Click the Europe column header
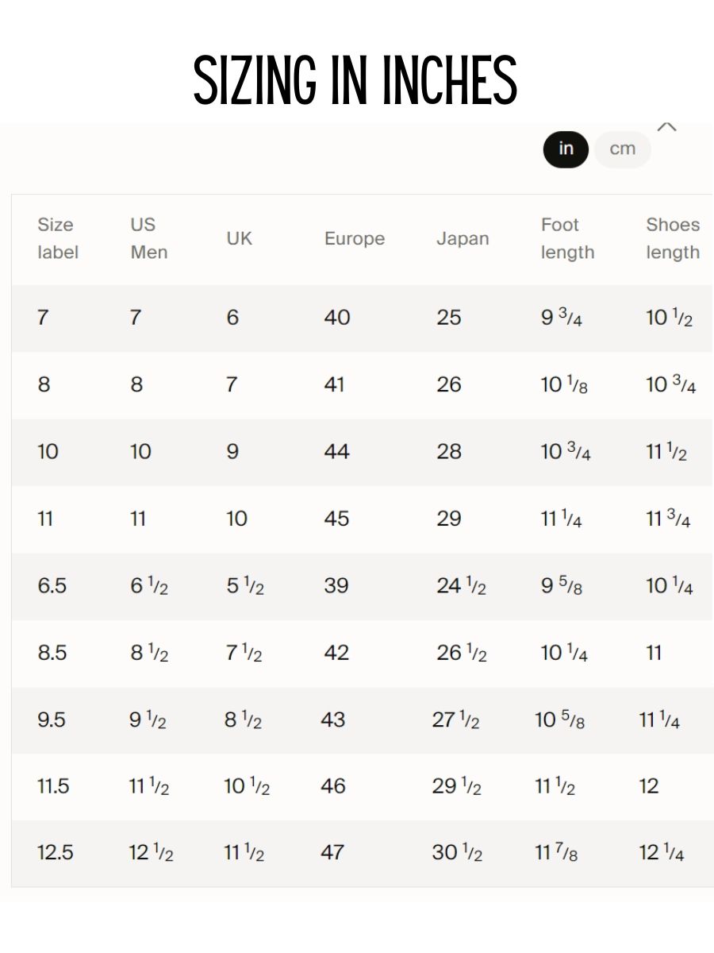This screenshot has height=953, width=714. coord(354,238)
